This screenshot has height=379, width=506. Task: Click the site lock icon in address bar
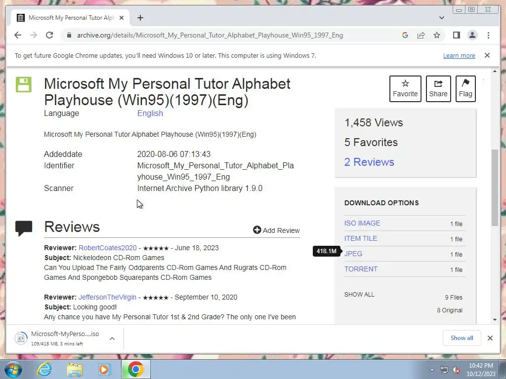(69, 35)
